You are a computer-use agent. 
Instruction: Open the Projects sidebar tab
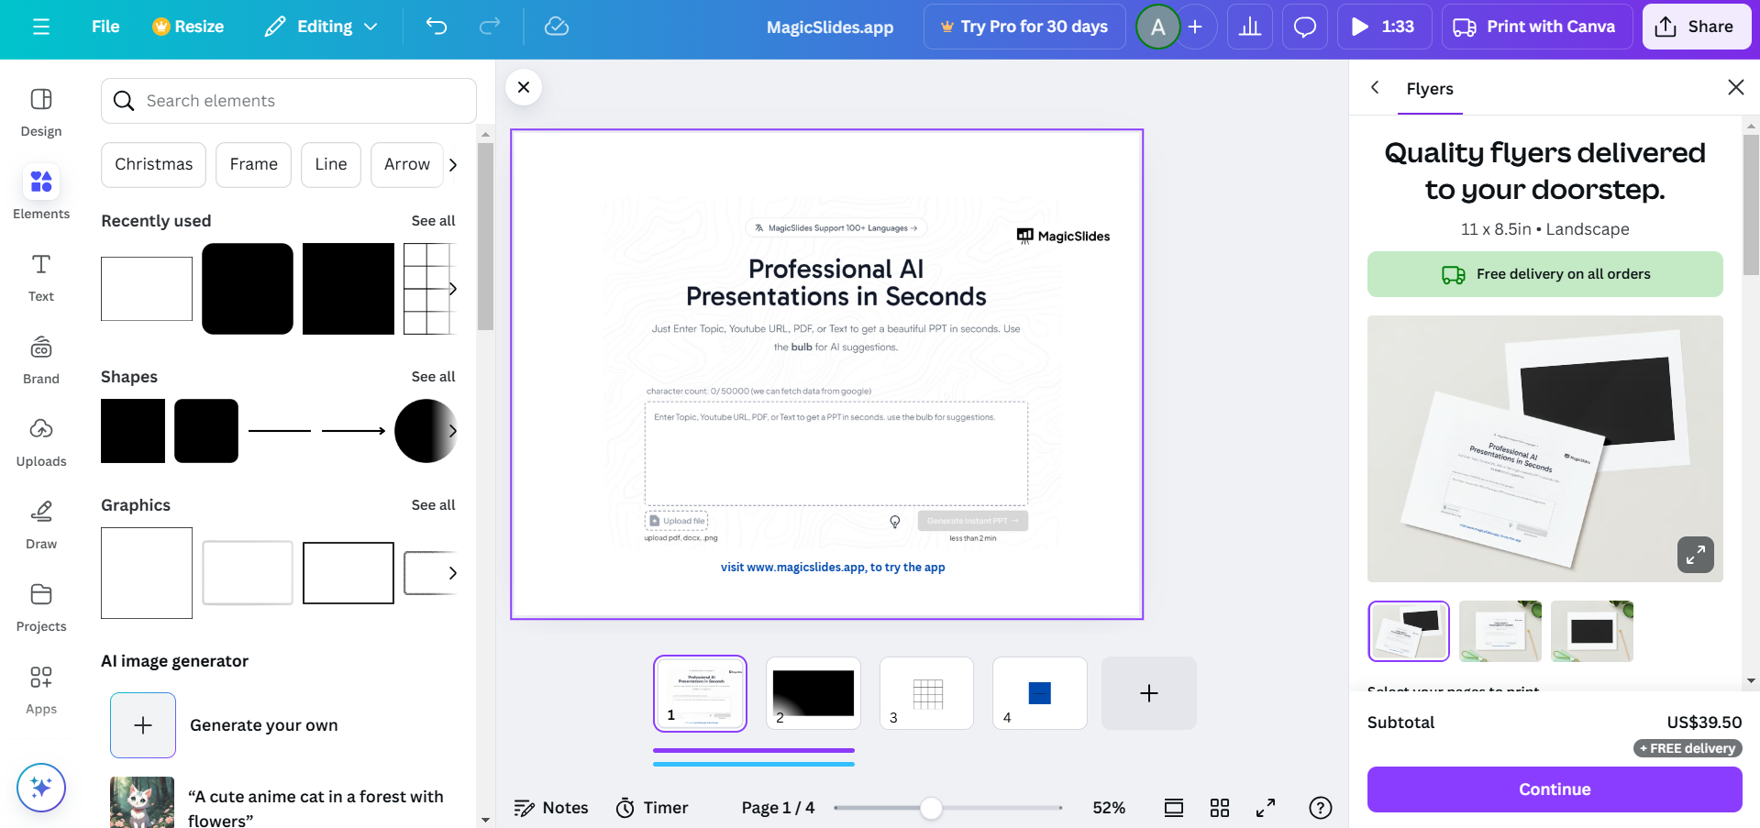[x=41, y=607]
